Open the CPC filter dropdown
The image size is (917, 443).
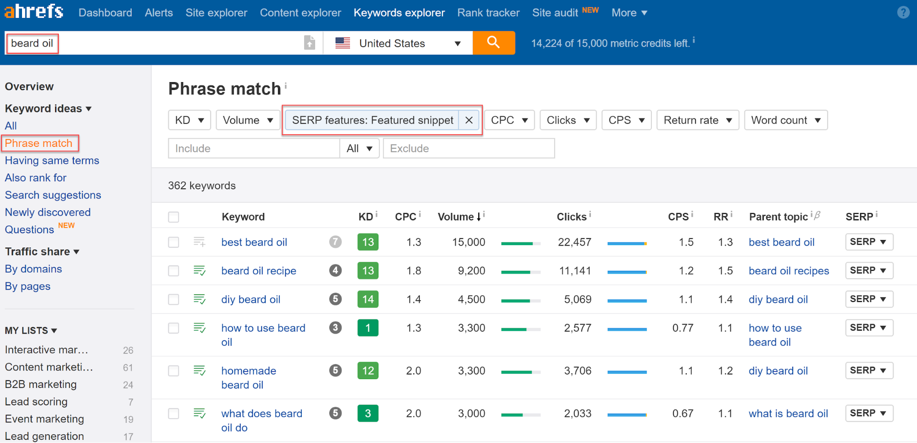pyautogui.click(x=509, y=120)
